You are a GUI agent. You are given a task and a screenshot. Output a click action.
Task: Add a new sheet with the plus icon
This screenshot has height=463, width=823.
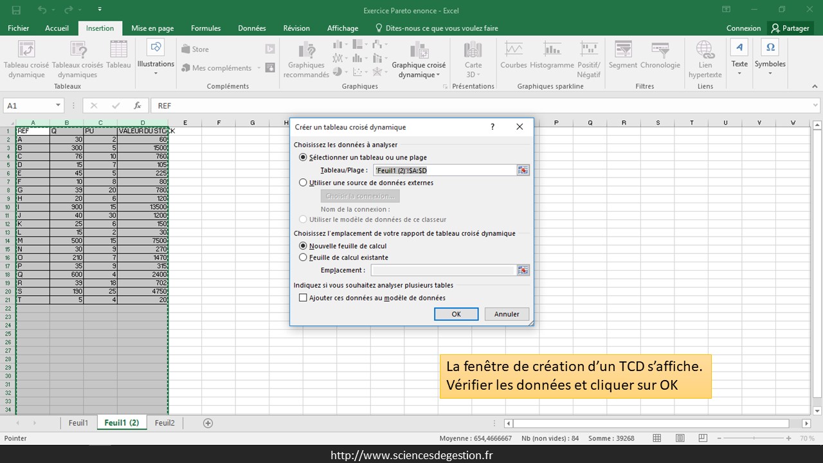coord(208,423)
